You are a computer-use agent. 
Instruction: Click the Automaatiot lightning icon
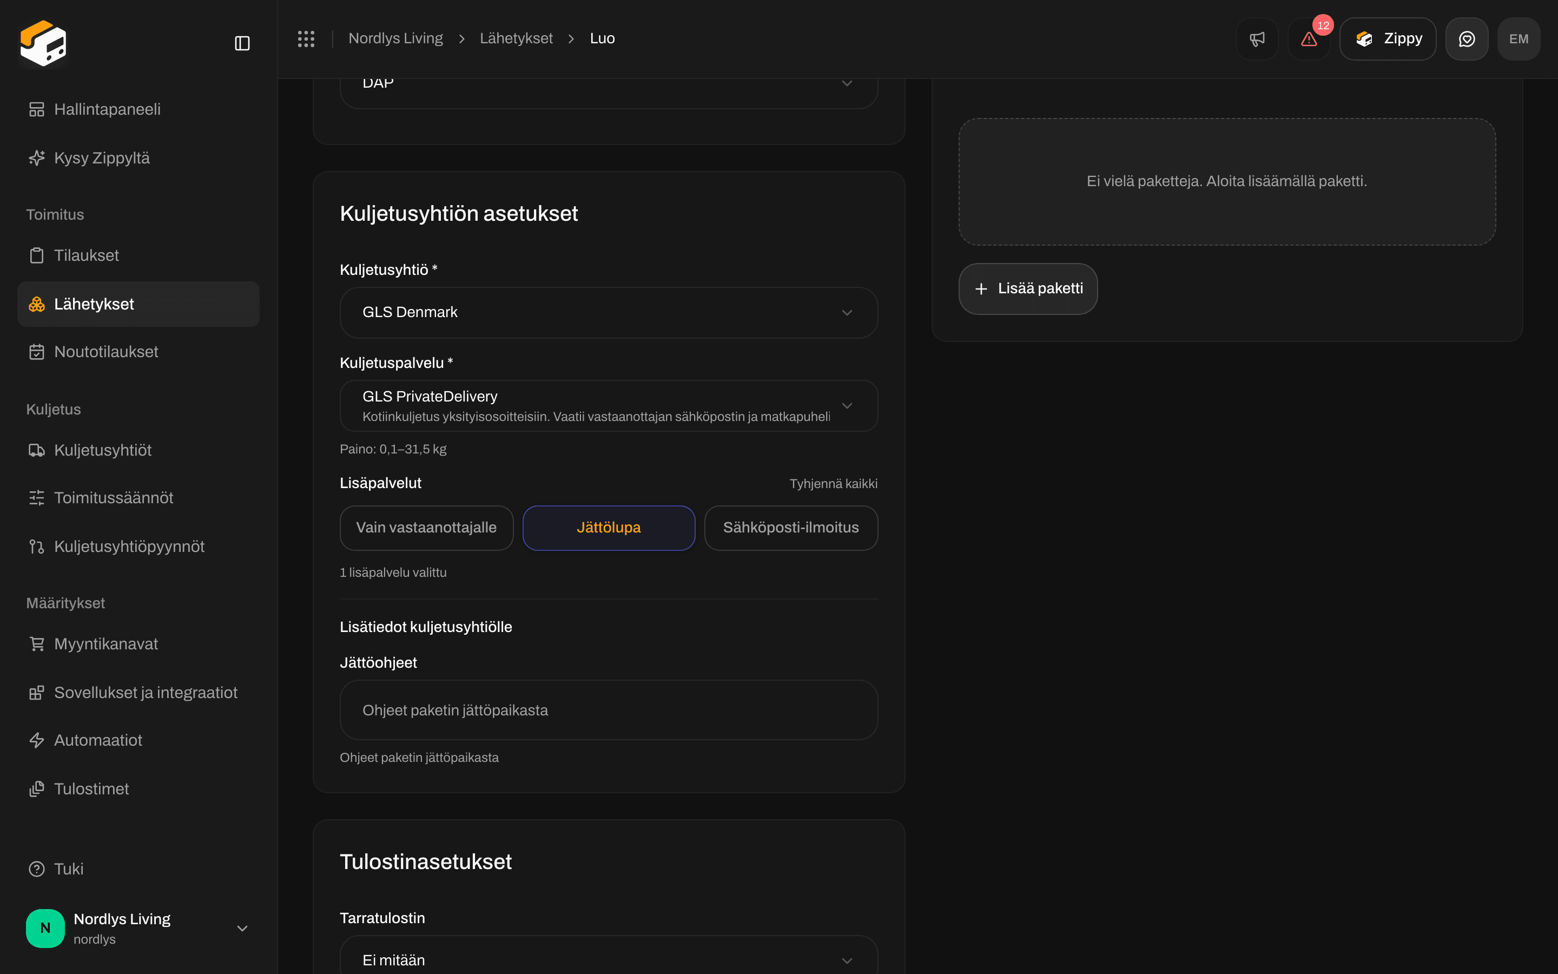37,740
